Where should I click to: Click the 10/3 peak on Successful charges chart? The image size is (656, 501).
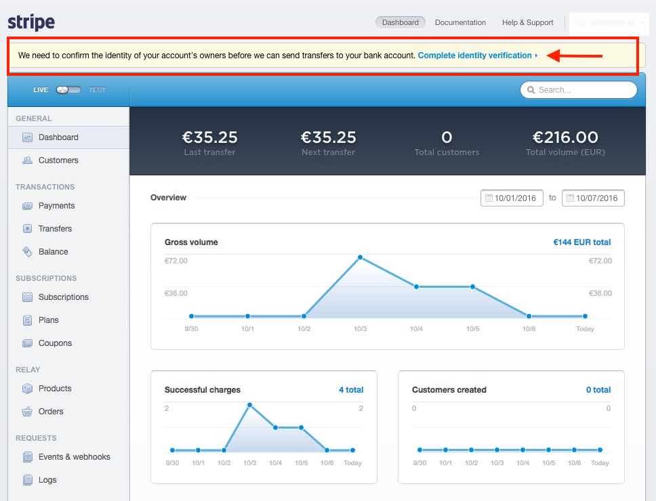pos(250,405)
